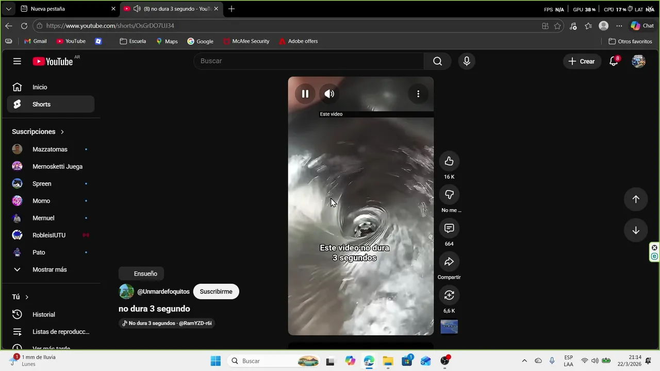Open Historial in sidebar
This screenshot has width=660, height=371.
click(51, 314)
